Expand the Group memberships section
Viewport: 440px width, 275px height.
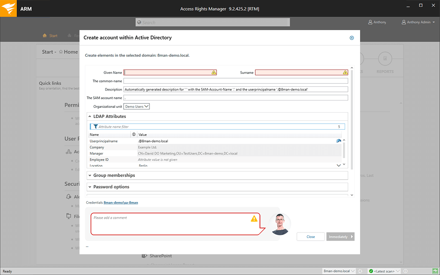89,175
